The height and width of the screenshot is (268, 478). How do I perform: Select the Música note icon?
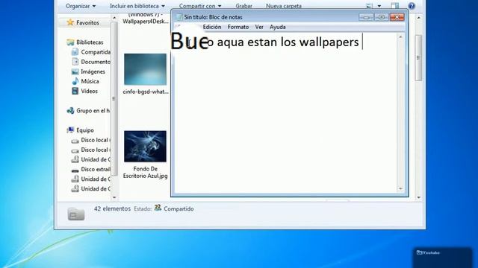(x=75, y=81)
